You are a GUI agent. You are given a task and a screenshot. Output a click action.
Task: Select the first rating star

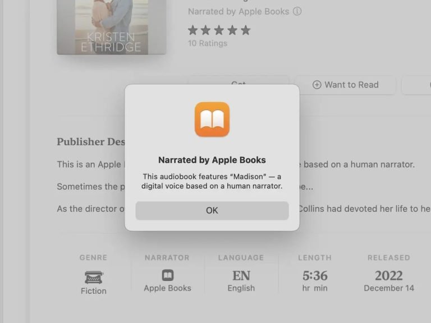pyautogui.click(x=193, y=30)
